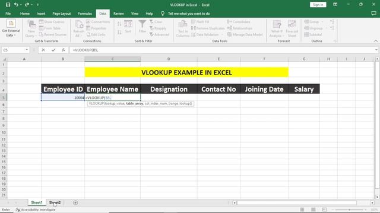Click the Insert Function fx icon
Viewport: 380px width, 213px height.
click(x=64, y=50)
